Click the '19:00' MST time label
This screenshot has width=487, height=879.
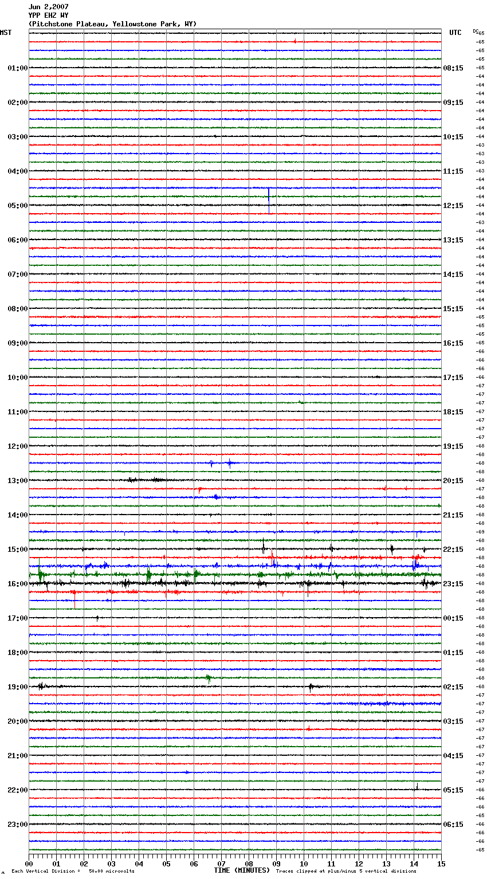[x=18, y=687]
